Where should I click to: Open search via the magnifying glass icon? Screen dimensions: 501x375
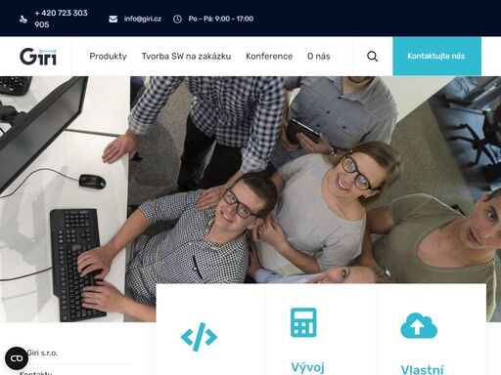pyautogui.click(x=372, y=57)
